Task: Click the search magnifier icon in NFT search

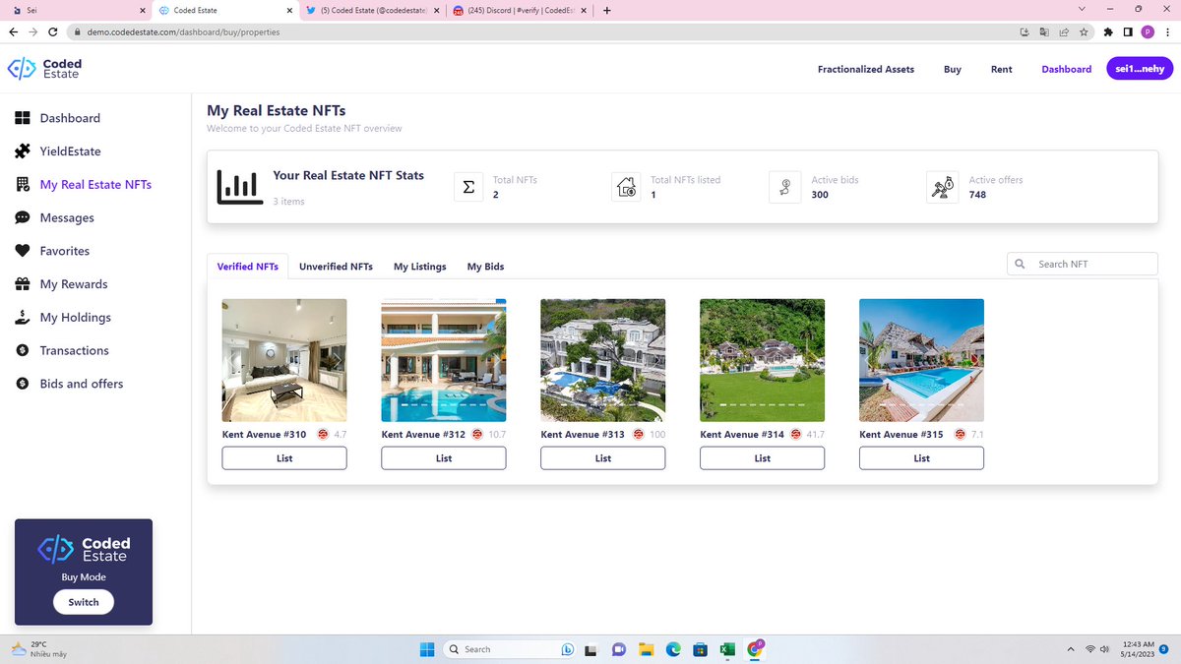Action: coord(1021,264)
